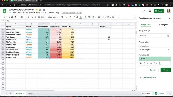Click the green Share button
This screenshot has height=97, width=173.
(x=159, y=11)
